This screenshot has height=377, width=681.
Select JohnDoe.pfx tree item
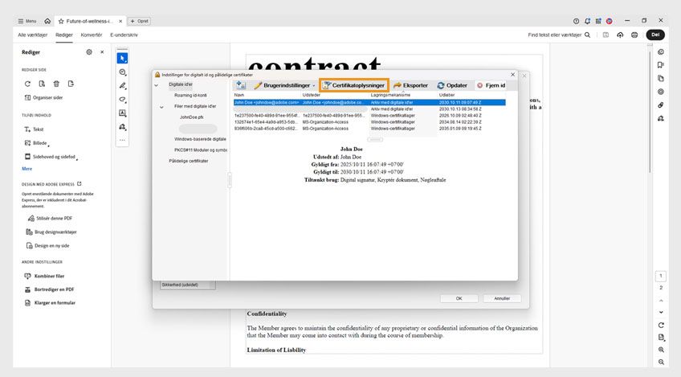point(191,117)
